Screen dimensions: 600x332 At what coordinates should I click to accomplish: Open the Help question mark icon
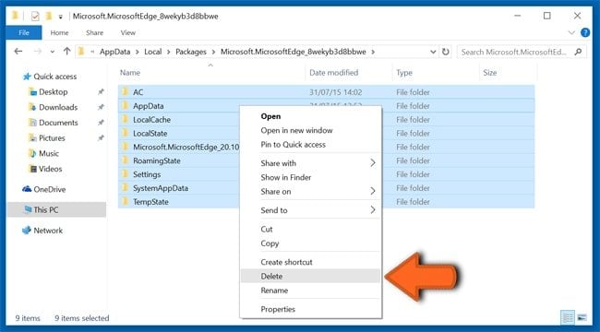pos(585,32)
